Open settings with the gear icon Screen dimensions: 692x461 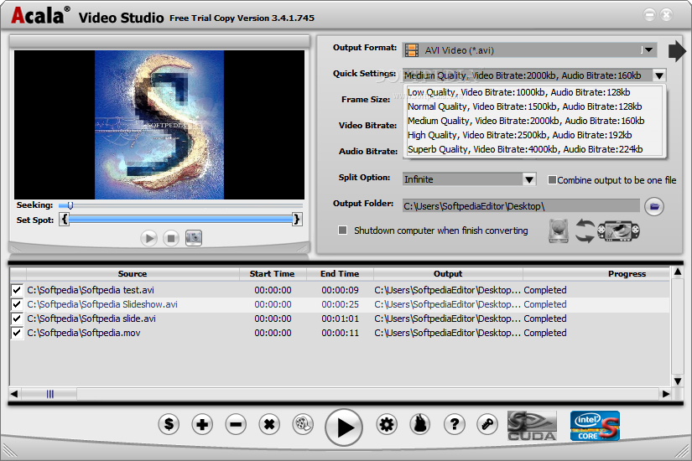387,424
